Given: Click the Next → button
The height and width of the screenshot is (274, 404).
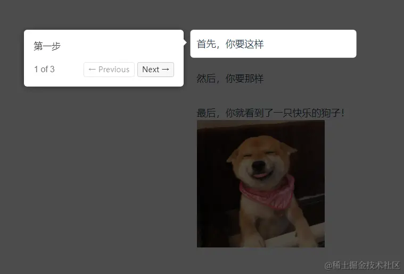Looking at the screenshot, I should coord(155,70).
